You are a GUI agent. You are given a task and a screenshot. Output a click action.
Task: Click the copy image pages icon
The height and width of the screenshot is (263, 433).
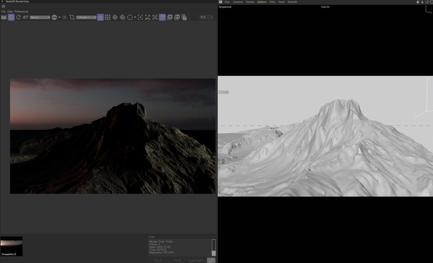coord(184,17)
